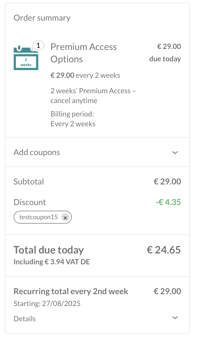Click the Premium Access Options product title
The image size is (201, 339).
(x=84, y=53)
